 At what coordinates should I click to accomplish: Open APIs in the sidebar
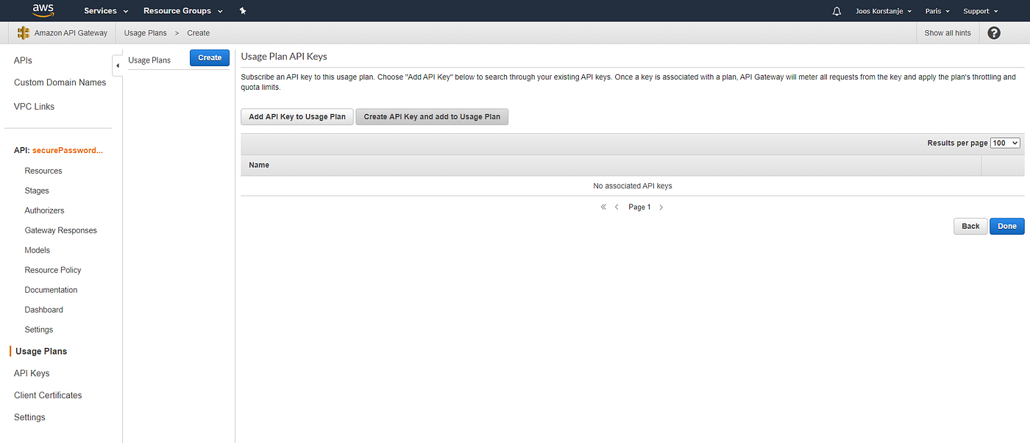23,60
